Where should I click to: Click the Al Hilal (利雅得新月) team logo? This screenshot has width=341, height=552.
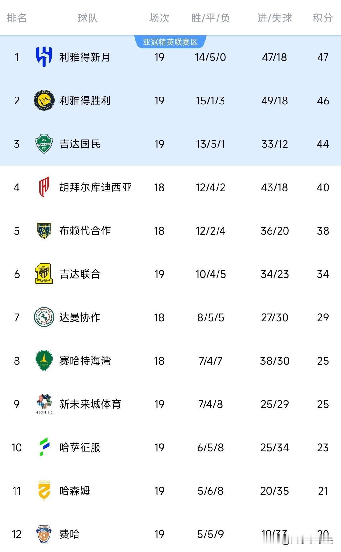pos(44,57)
